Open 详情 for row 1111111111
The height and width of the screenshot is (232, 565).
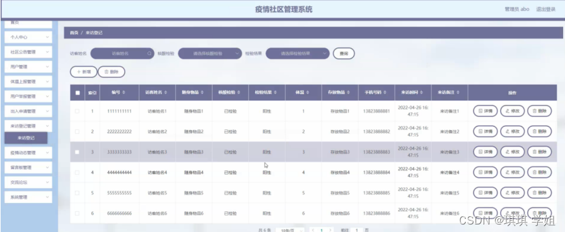tap(485, 111)
